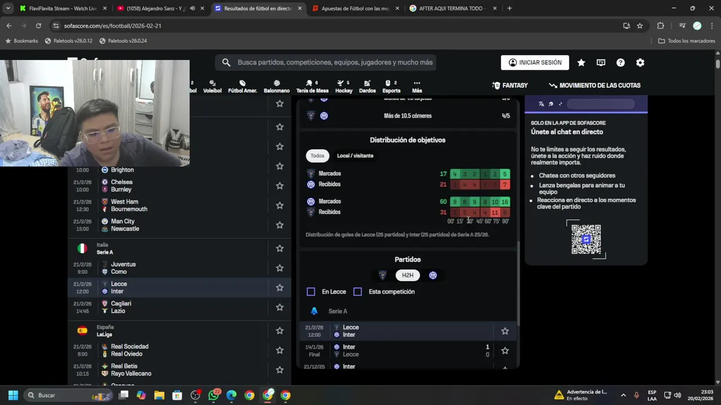The image size is (721, 405).
Task: Show hidden system tray icons
Action: [x=623, y=395]
